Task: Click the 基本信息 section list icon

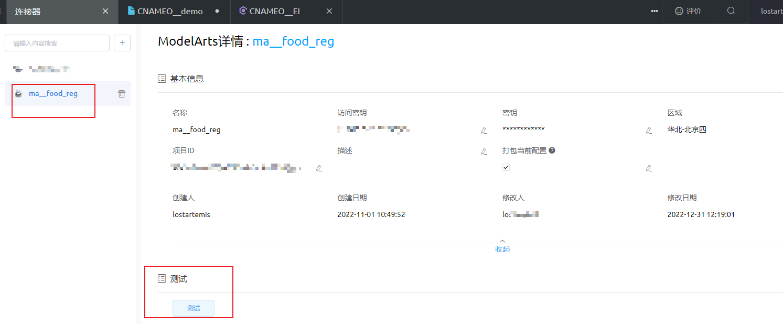Action: click(x=162, y=79)
